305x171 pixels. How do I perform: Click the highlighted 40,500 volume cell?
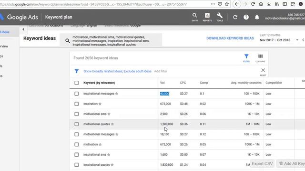(x=164, y=94)
